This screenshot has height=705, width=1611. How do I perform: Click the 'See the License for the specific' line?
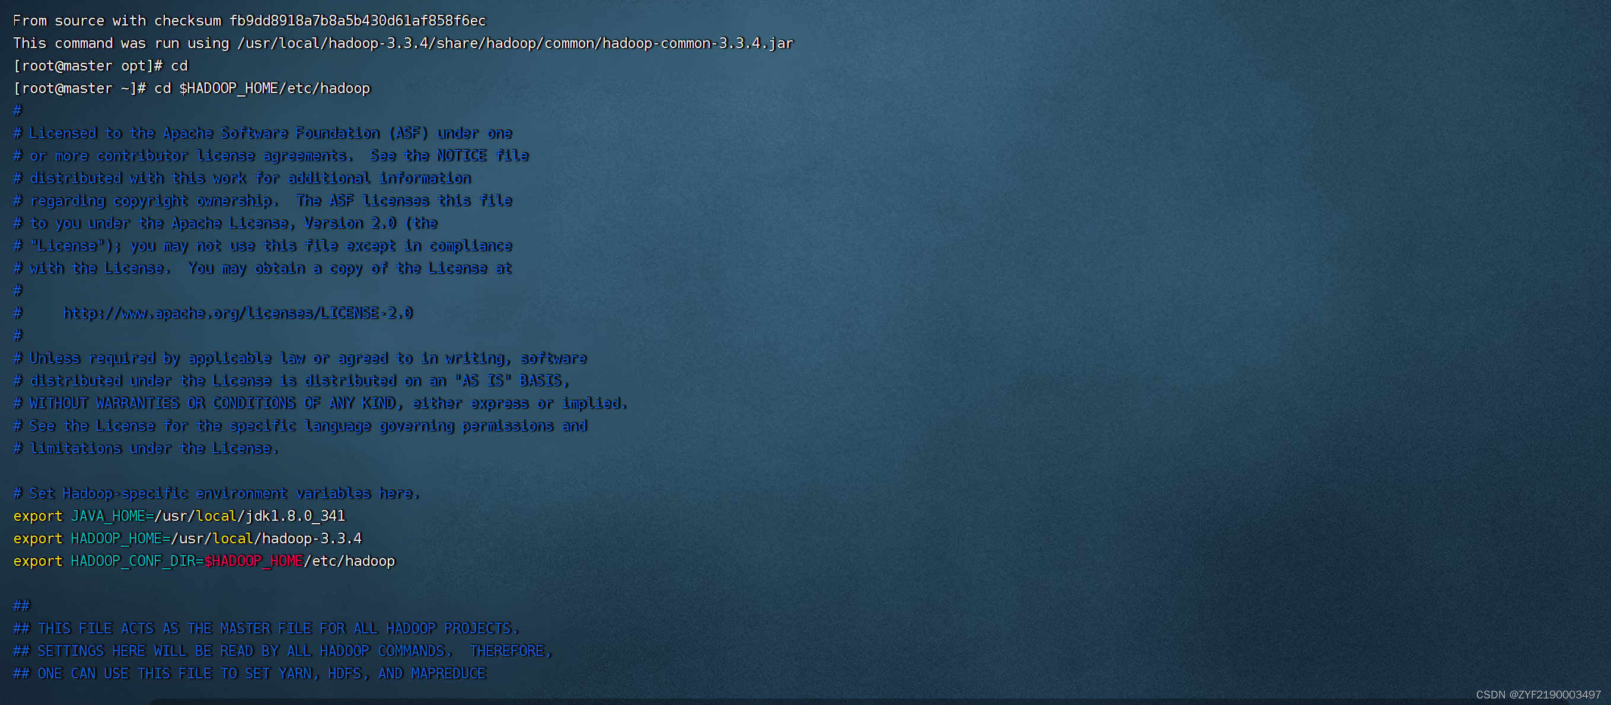tap(300, 425)
